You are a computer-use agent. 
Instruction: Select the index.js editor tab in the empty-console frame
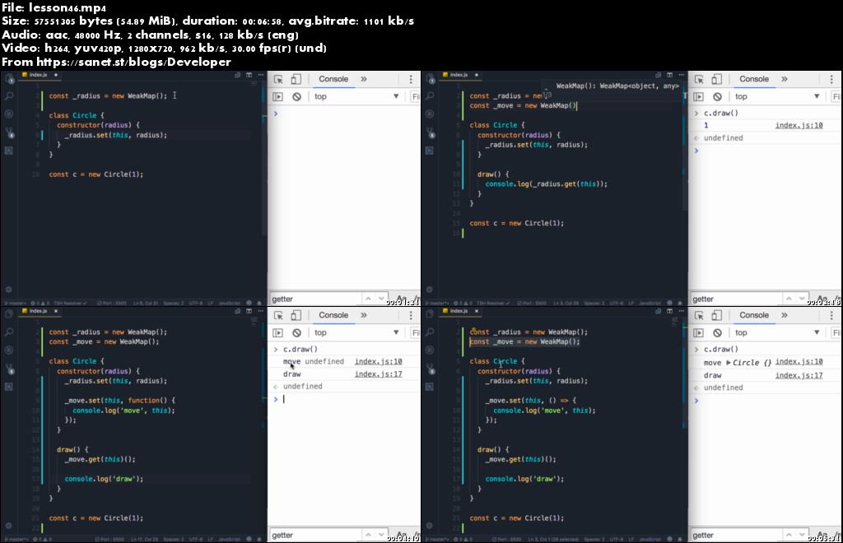click(38, 75)
